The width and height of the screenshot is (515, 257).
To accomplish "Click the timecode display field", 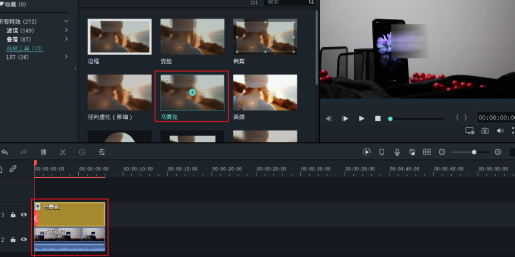I will [x=496, y=117].
